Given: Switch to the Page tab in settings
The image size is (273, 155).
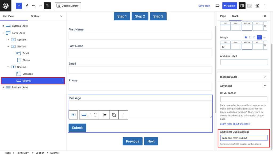Looking at the screenshot, I should tap(223, 16).
